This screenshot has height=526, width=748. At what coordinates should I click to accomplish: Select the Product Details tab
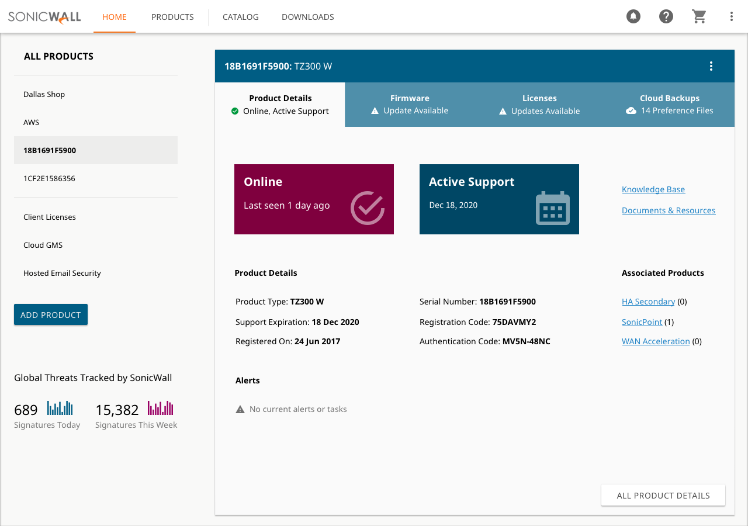[280, 105]
